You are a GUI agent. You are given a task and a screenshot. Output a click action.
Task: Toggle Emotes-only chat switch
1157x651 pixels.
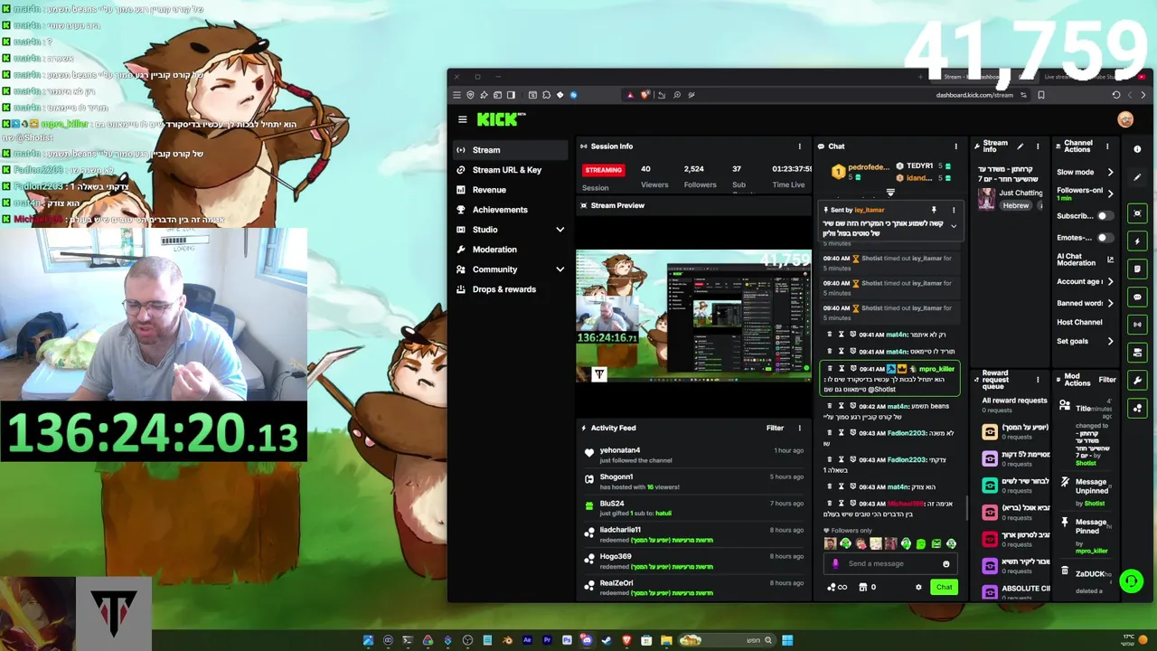[1104, 238]
